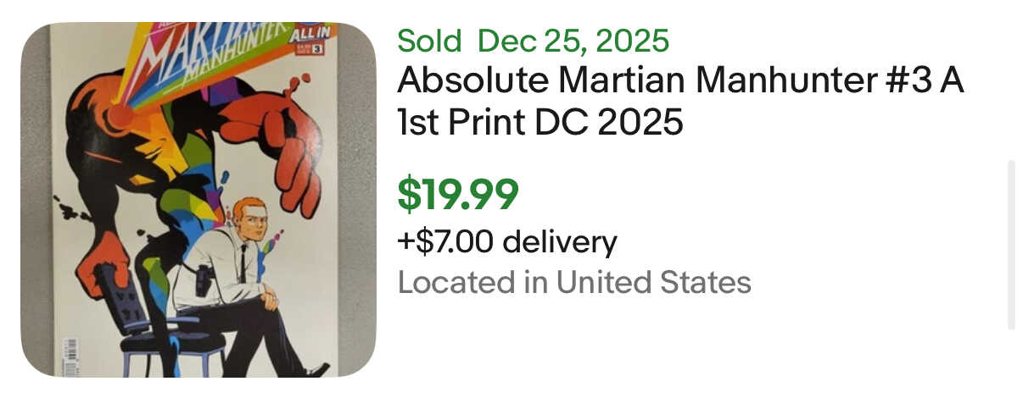Click the Absolute Martian Manhunter #3 listing title

coord(680,81)
